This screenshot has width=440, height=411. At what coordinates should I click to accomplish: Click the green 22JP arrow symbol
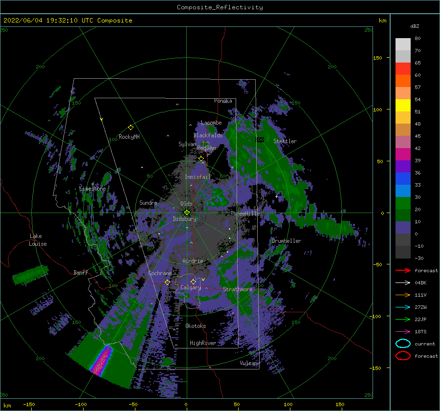coord(403,319)
